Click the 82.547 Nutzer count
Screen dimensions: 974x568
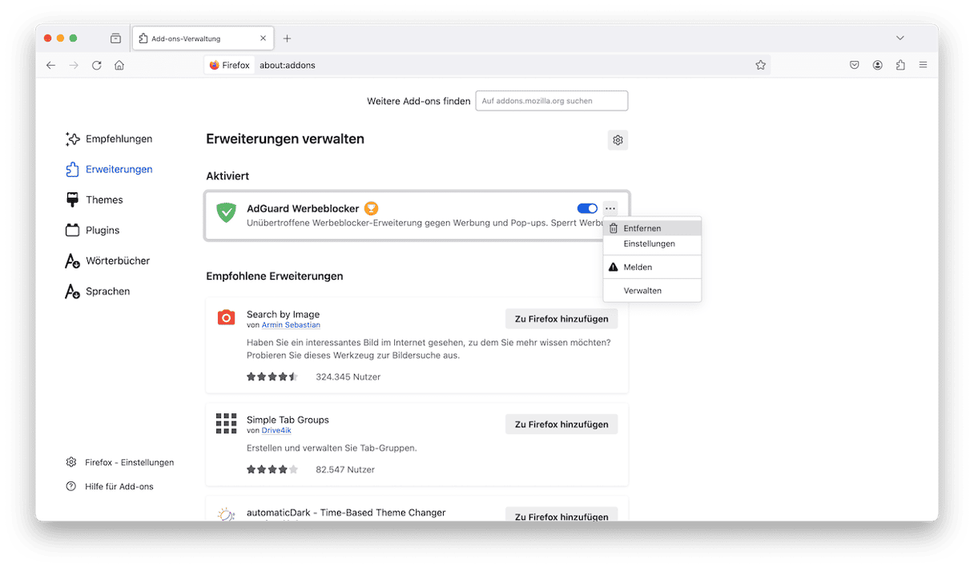[345, 469]
